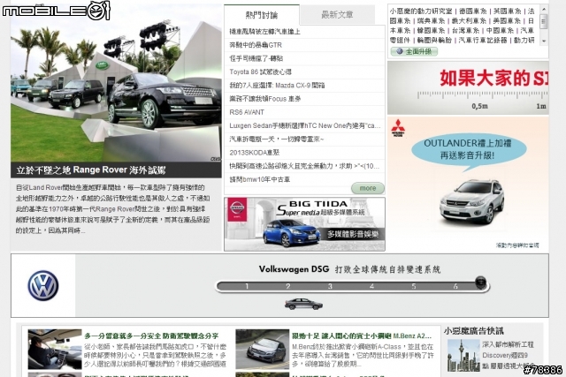This screenshot has width=566, height=377.
Task: Click the Outlander ad footnote text
Action: tap(517, 245)
